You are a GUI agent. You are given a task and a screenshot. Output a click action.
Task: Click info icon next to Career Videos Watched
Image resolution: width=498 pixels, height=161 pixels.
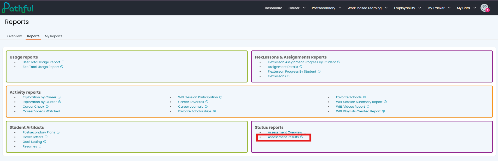[x=63, y=111]
